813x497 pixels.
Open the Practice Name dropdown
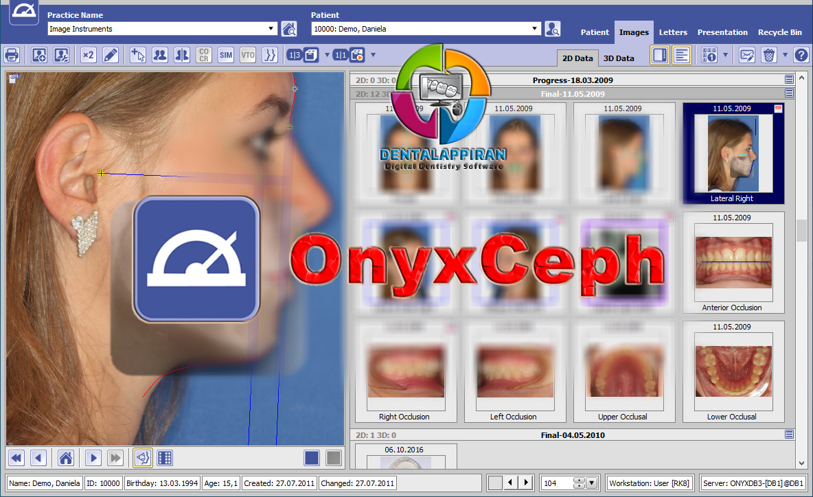(271, 29)
